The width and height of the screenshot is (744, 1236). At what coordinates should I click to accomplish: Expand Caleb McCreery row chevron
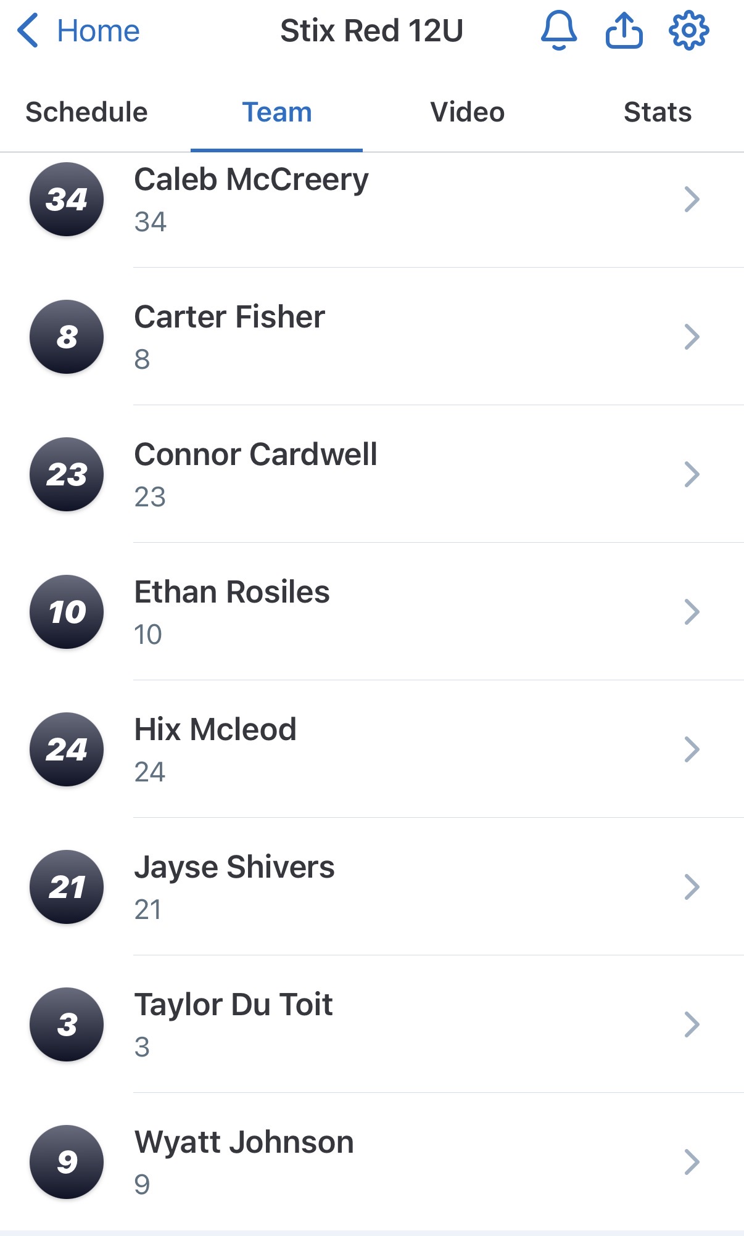[692, 199]
